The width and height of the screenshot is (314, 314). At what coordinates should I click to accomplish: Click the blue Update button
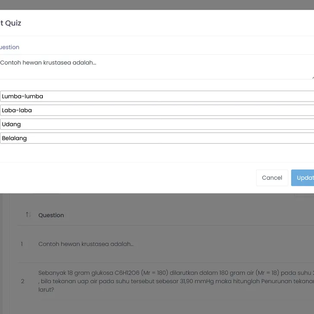[x=303, y=178]
